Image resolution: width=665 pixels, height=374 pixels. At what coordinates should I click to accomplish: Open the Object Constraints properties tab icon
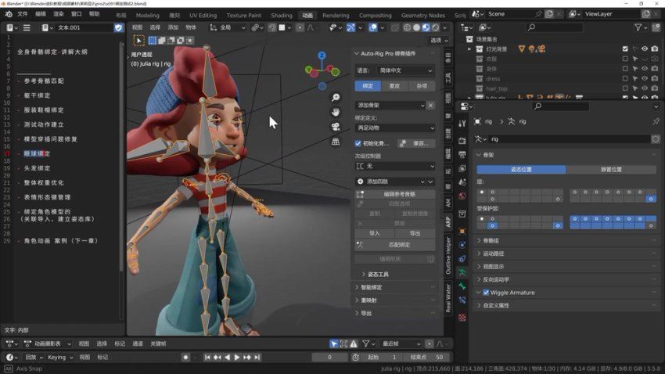[x=462, y=259]
